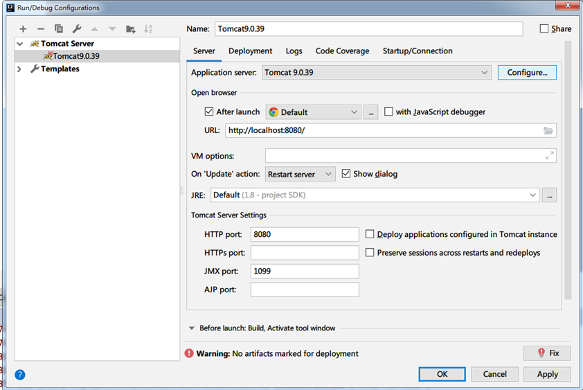Viewport: 583px width, 390px height.
Task: Collapse Before launch section triangle
Action: [192, 328]
